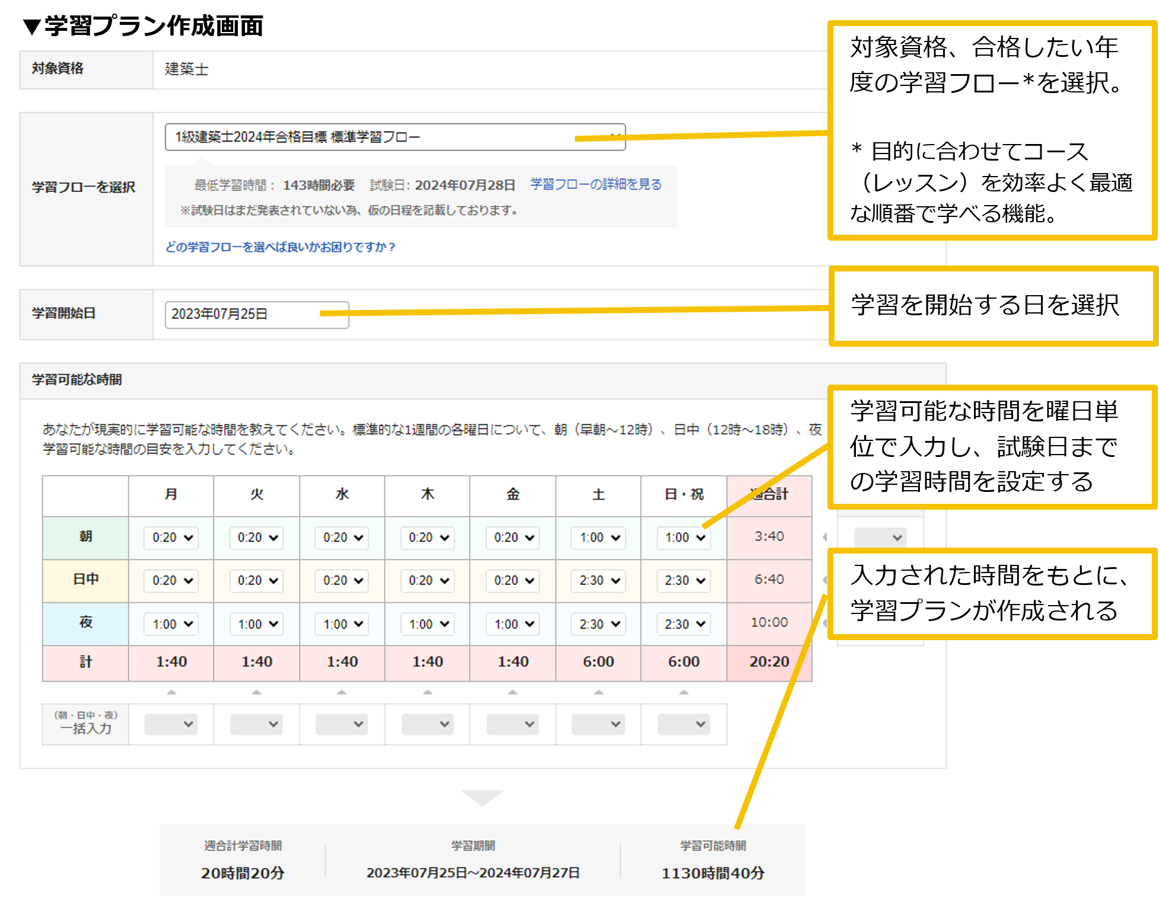Click the up arrow below Saturday total

click(598, 692)
